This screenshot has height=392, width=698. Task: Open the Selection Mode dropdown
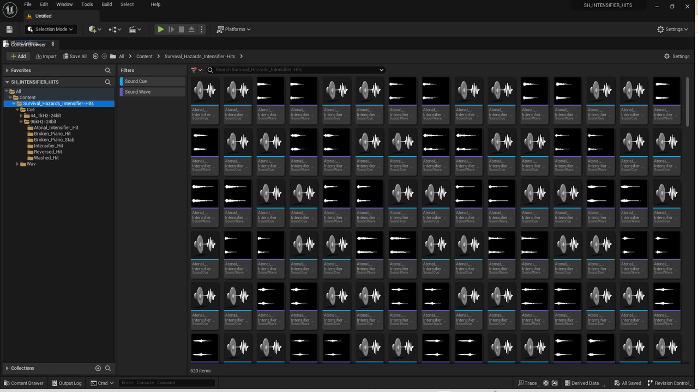[51, 29]
